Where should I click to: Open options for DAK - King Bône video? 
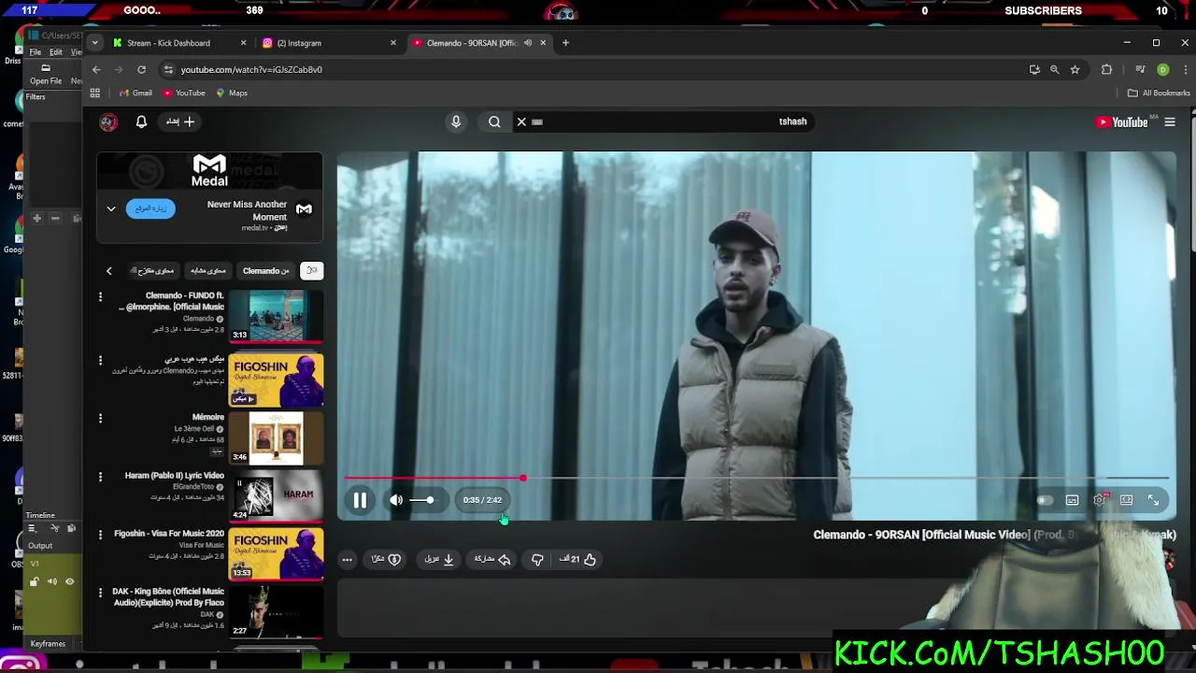(x=100, y=593)
